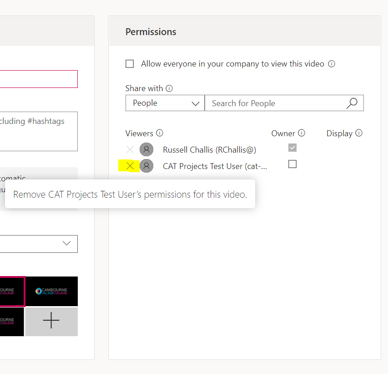Click the Display column label

click(x=339, y=133)
